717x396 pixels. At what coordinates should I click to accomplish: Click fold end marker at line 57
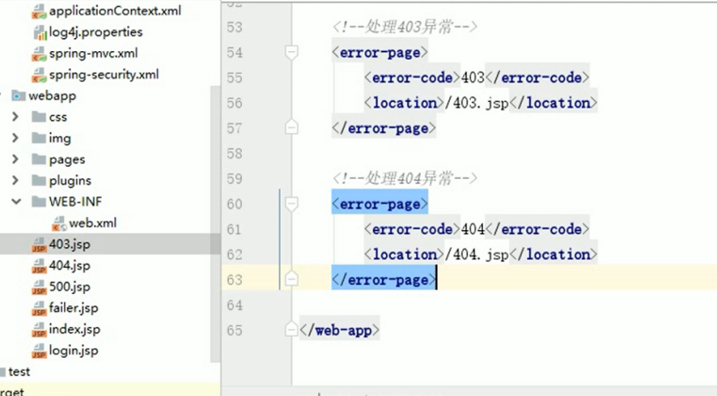291,127
